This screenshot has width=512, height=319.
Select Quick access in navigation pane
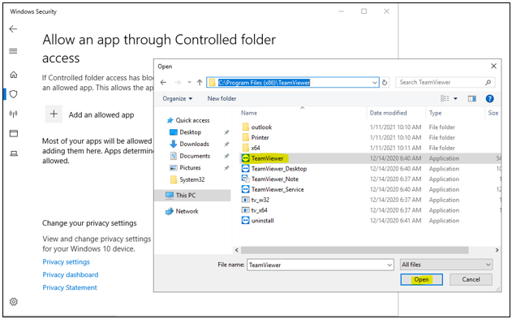pos(188,120)
